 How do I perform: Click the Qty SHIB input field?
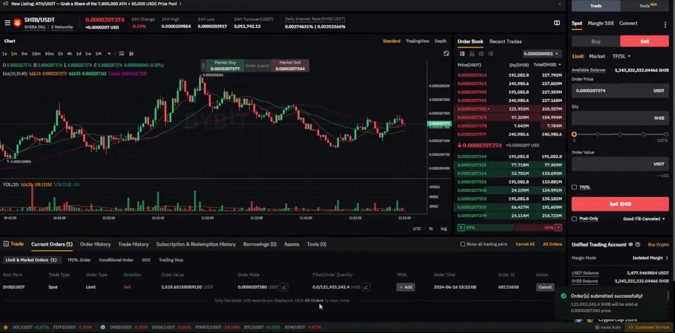pos(620,118)
